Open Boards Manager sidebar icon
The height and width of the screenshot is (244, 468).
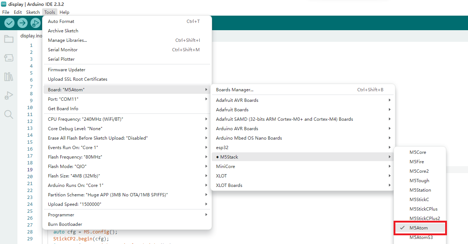point(9,58)
